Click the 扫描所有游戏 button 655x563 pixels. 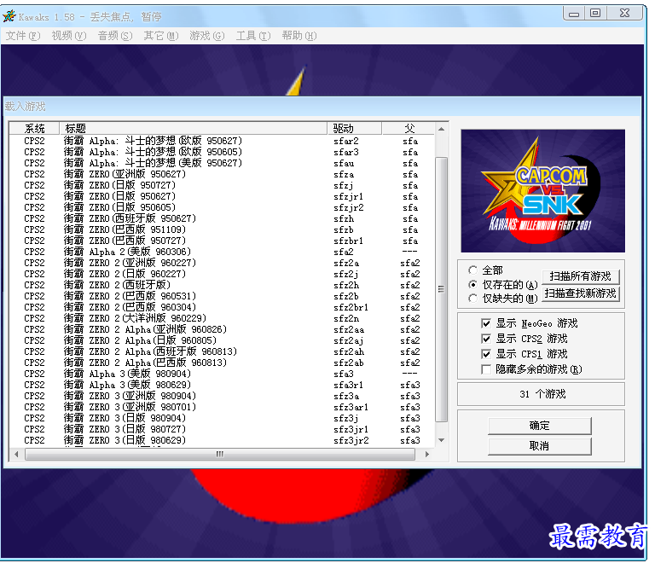(580, 276)
